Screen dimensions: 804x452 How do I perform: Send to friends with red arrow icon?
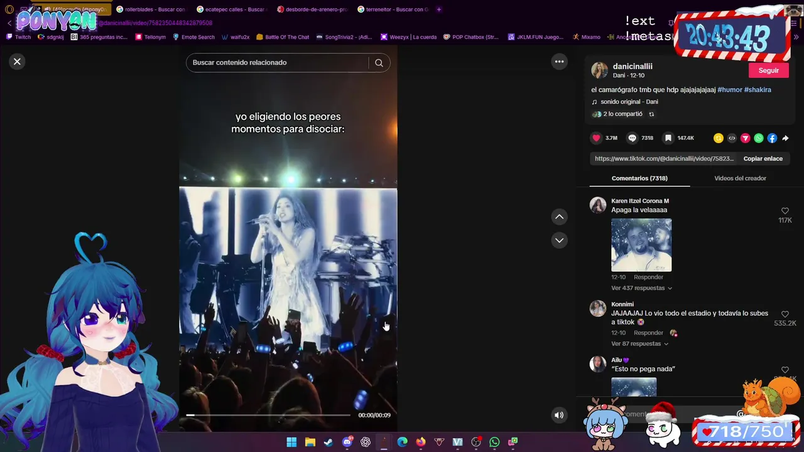(746, 138)
